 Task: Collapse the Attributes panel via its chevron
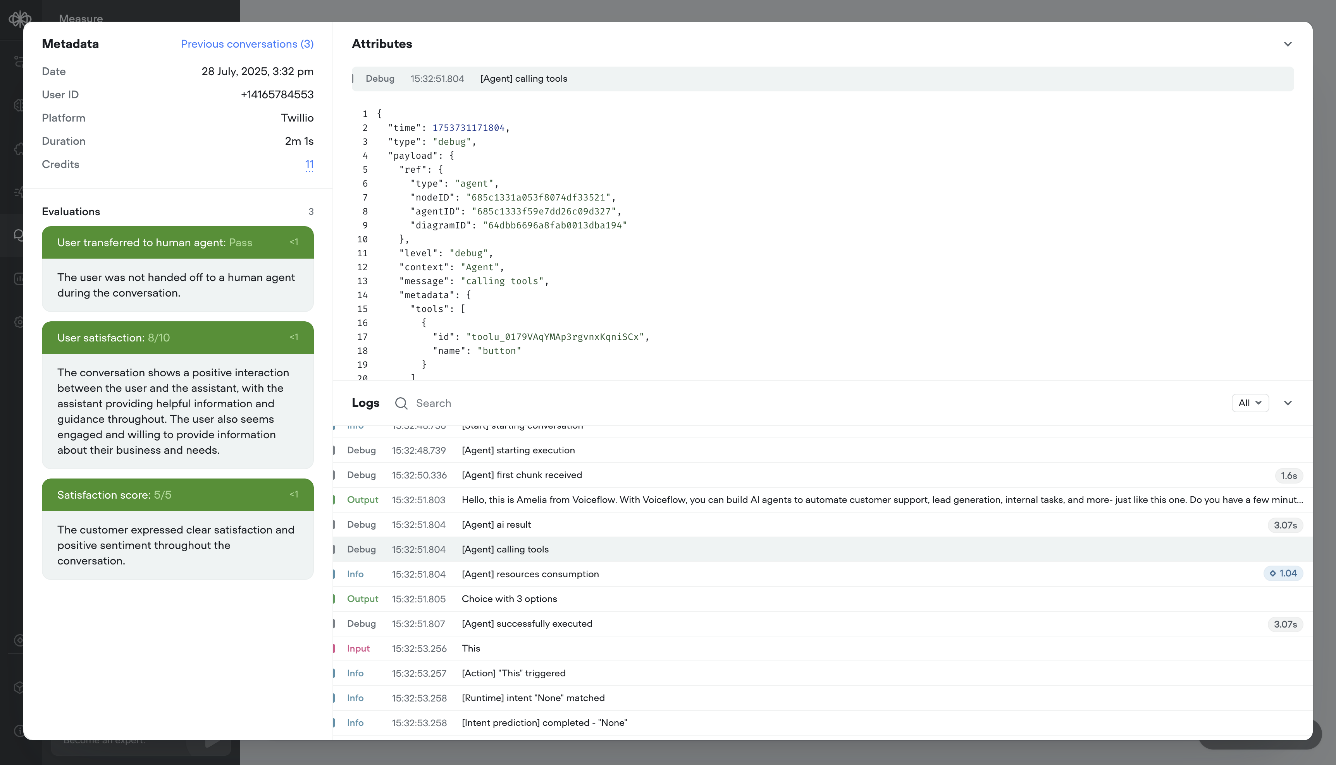coord(1288,44)
